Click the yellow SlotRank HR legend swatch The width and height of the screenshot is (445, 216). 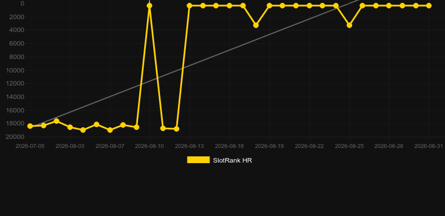click(198, 160)
